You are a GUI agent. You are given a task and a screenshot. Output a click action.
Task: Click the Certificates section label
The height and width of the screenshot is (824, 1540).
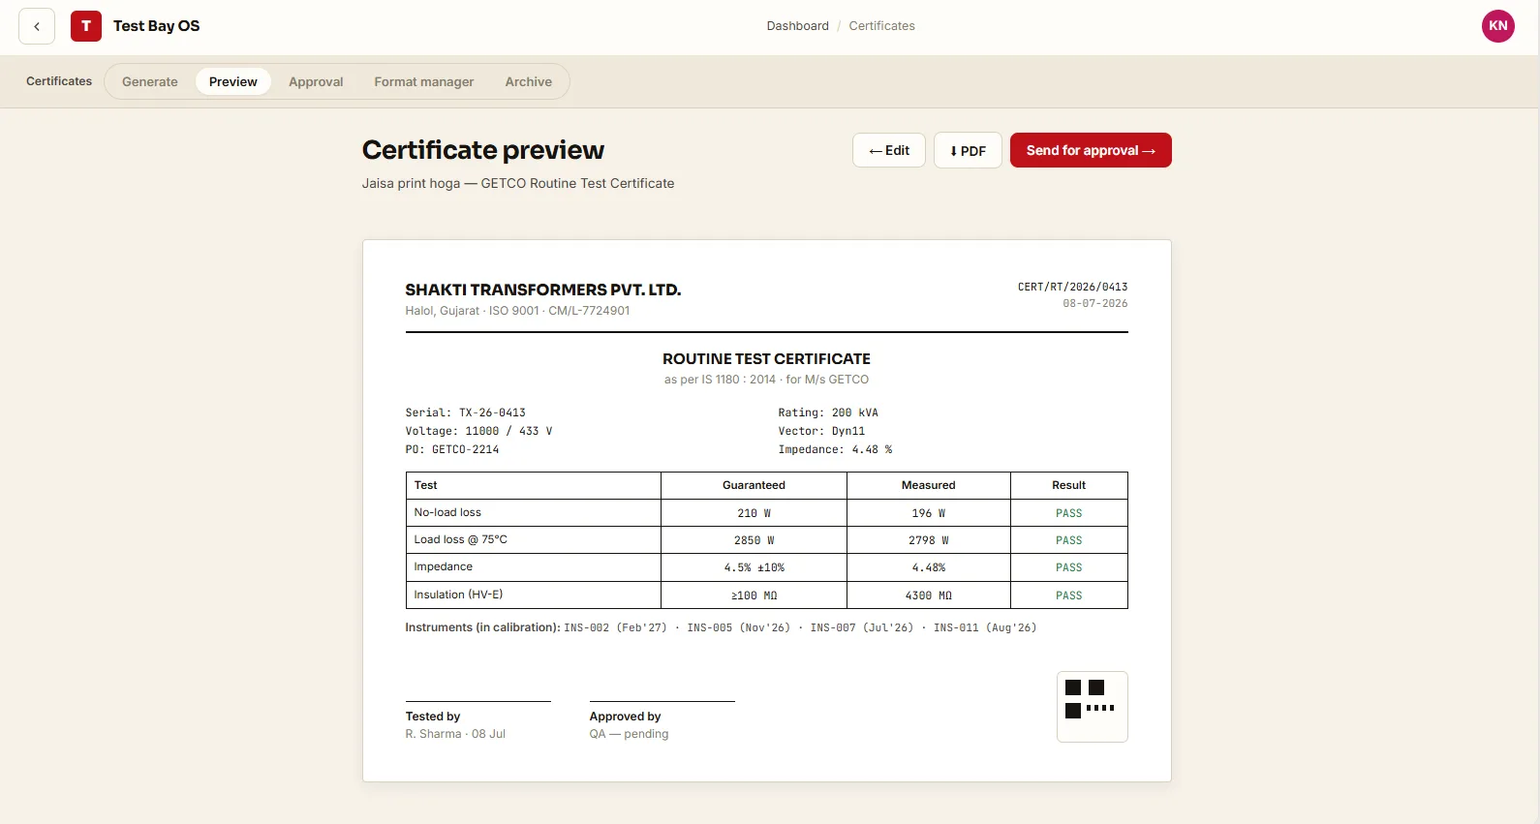tap(59, 81)
